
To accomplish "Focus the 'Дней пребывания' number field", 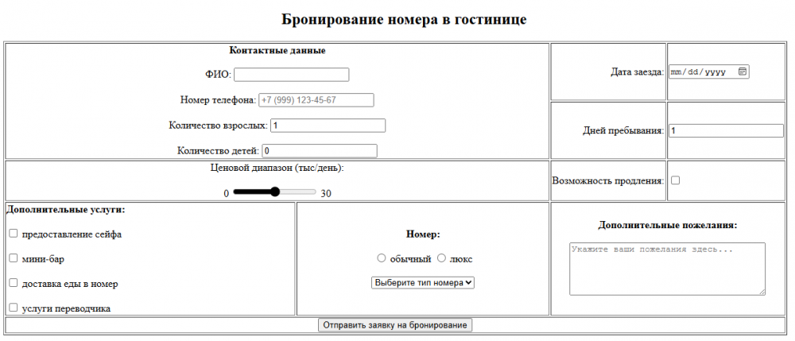I will [x=726, y=130].
